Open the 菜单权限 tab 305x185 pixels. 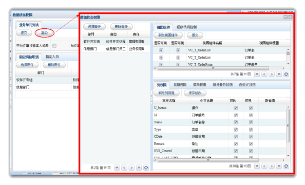coord(200,85)
